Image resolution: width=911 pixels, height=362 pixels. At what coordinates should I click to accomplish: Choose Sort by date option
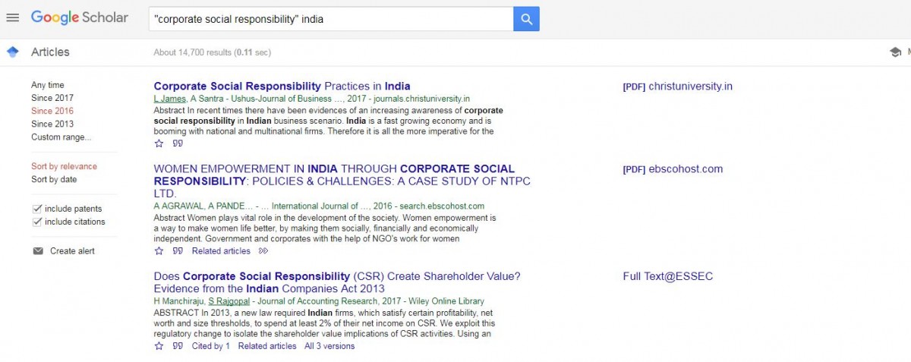pos(54,180)
